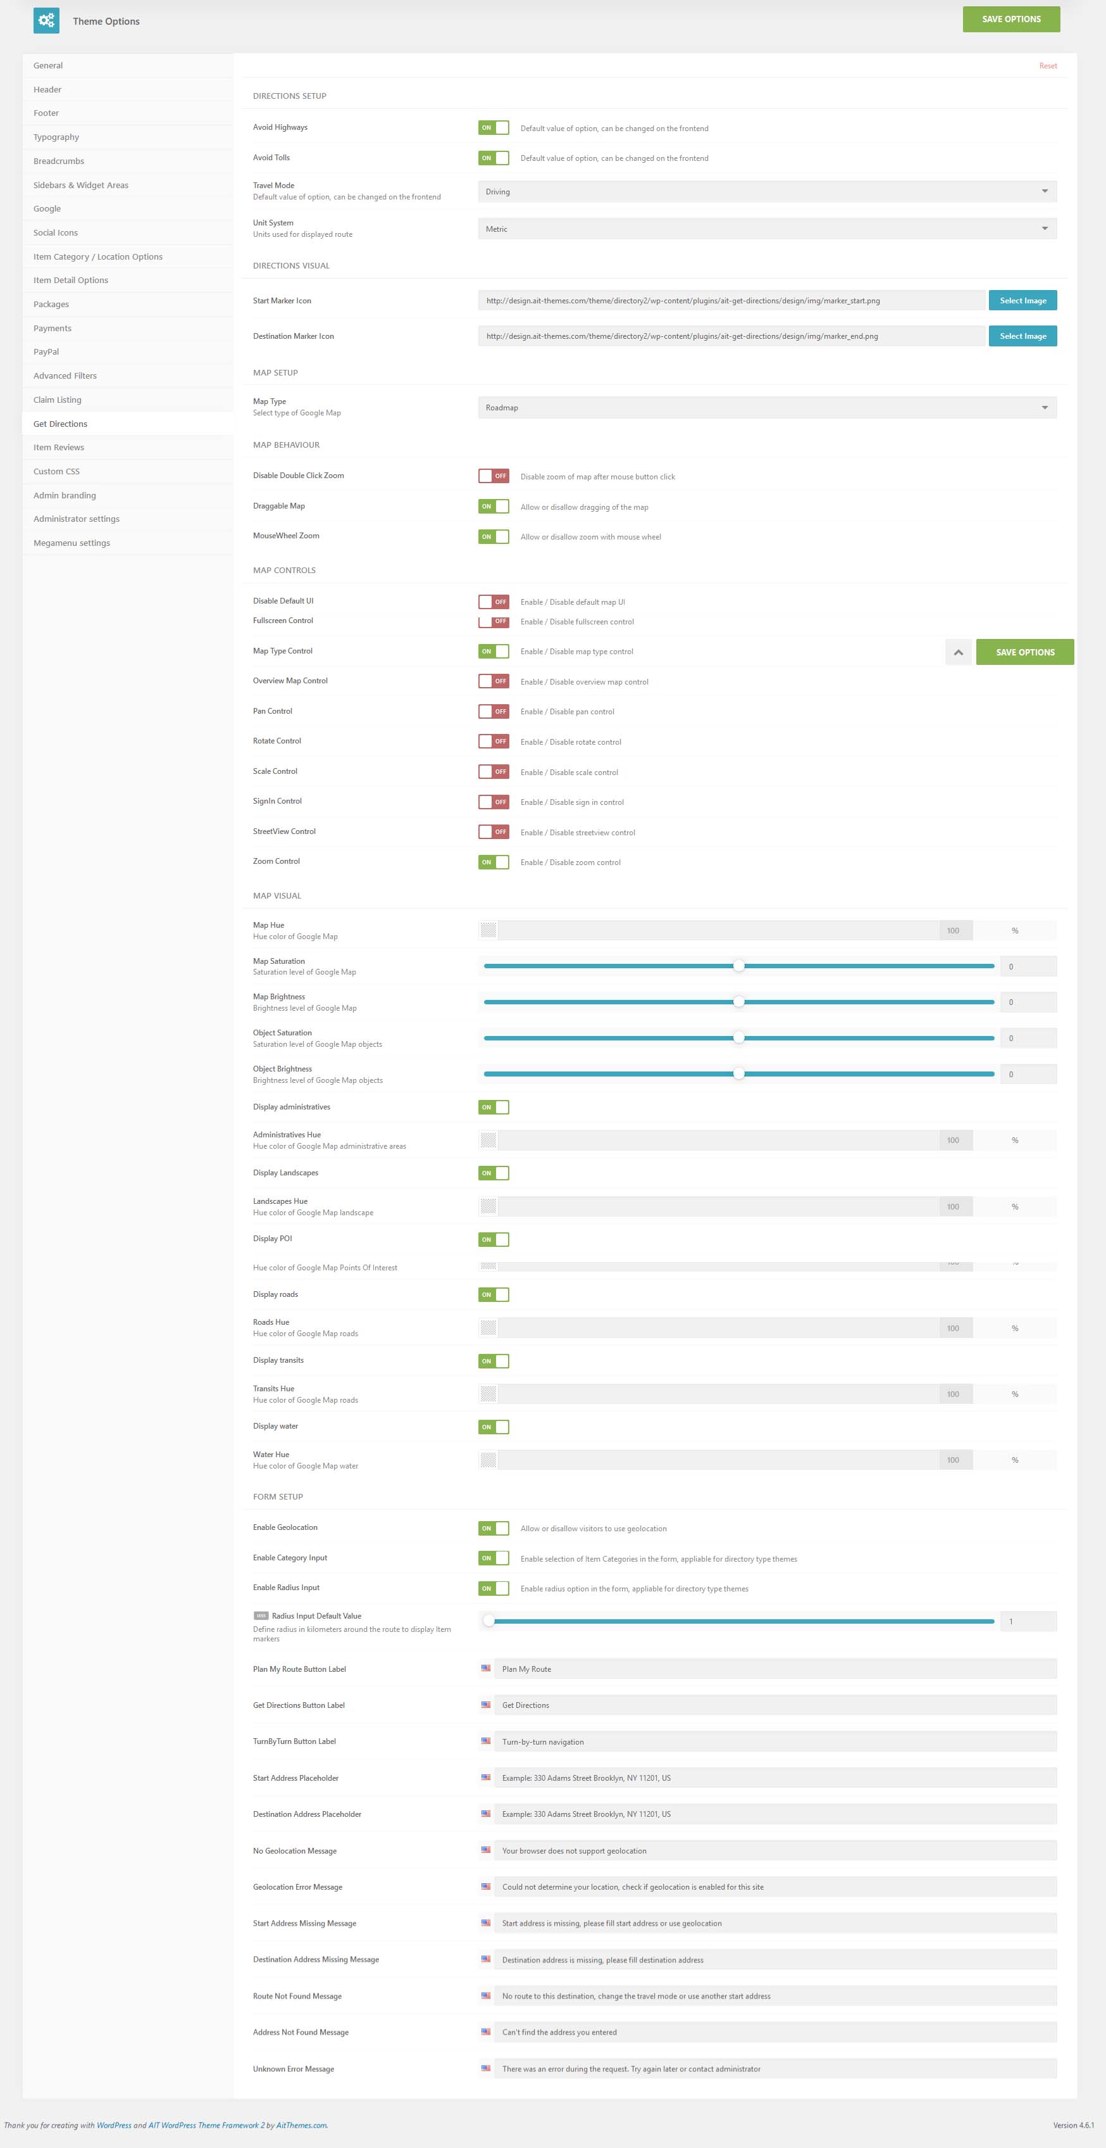This screenshot has width=1106, height=2148.
Task: Click the Reset link
Action: [1048, 66]
